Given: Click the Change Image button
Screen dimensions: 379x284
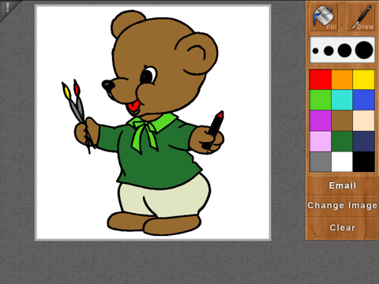Looking at the screenshot, I should click(342, 205).
